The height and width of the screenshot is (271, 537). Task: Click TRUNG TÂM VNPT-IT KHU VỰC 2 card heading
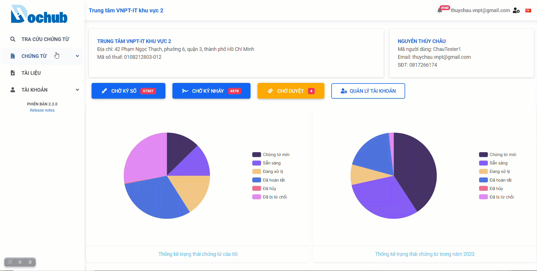[134, 41]
